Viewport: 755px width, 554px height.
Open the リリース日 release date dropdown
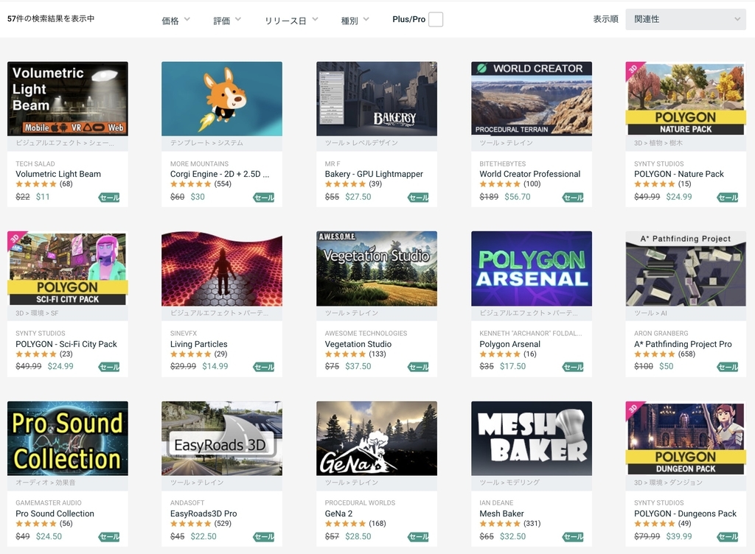coord(291,20)
